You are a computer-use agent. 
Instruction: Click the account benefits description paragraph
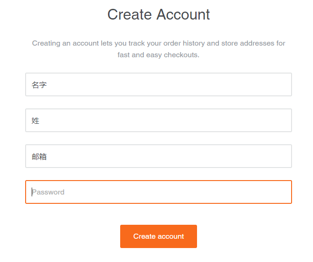158,49
